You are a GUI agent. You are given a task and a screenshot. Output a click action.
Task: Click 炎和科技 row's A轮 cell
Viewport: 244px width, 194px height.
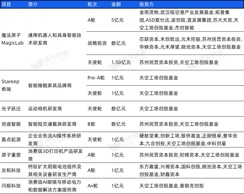coord(92,170)
